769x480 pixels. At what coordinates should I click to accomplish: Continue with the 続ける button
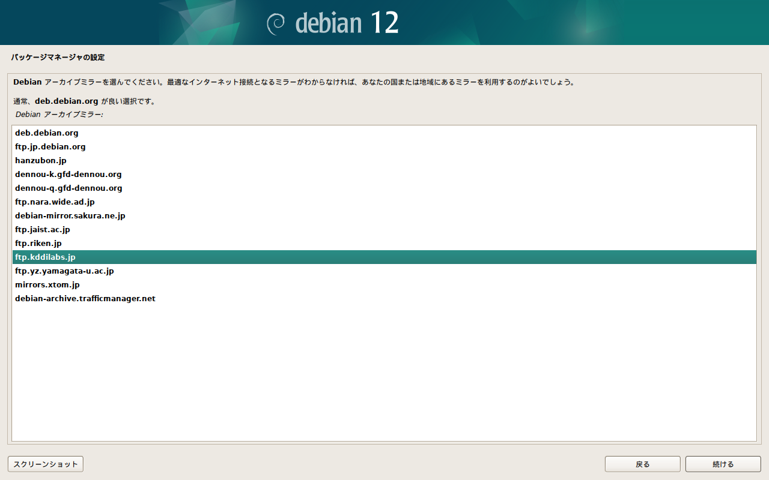(723, 464)
